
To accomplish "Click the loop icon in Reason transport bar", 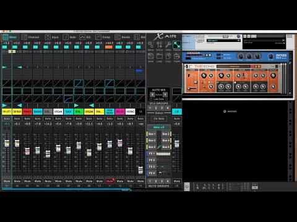I will tap(187, 187).
